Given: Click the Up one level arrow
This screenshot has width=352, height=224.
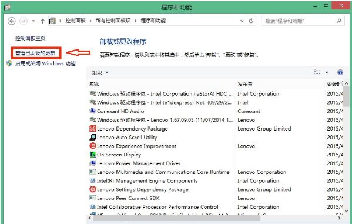Looking at the screenshot, I should point(43,21).
